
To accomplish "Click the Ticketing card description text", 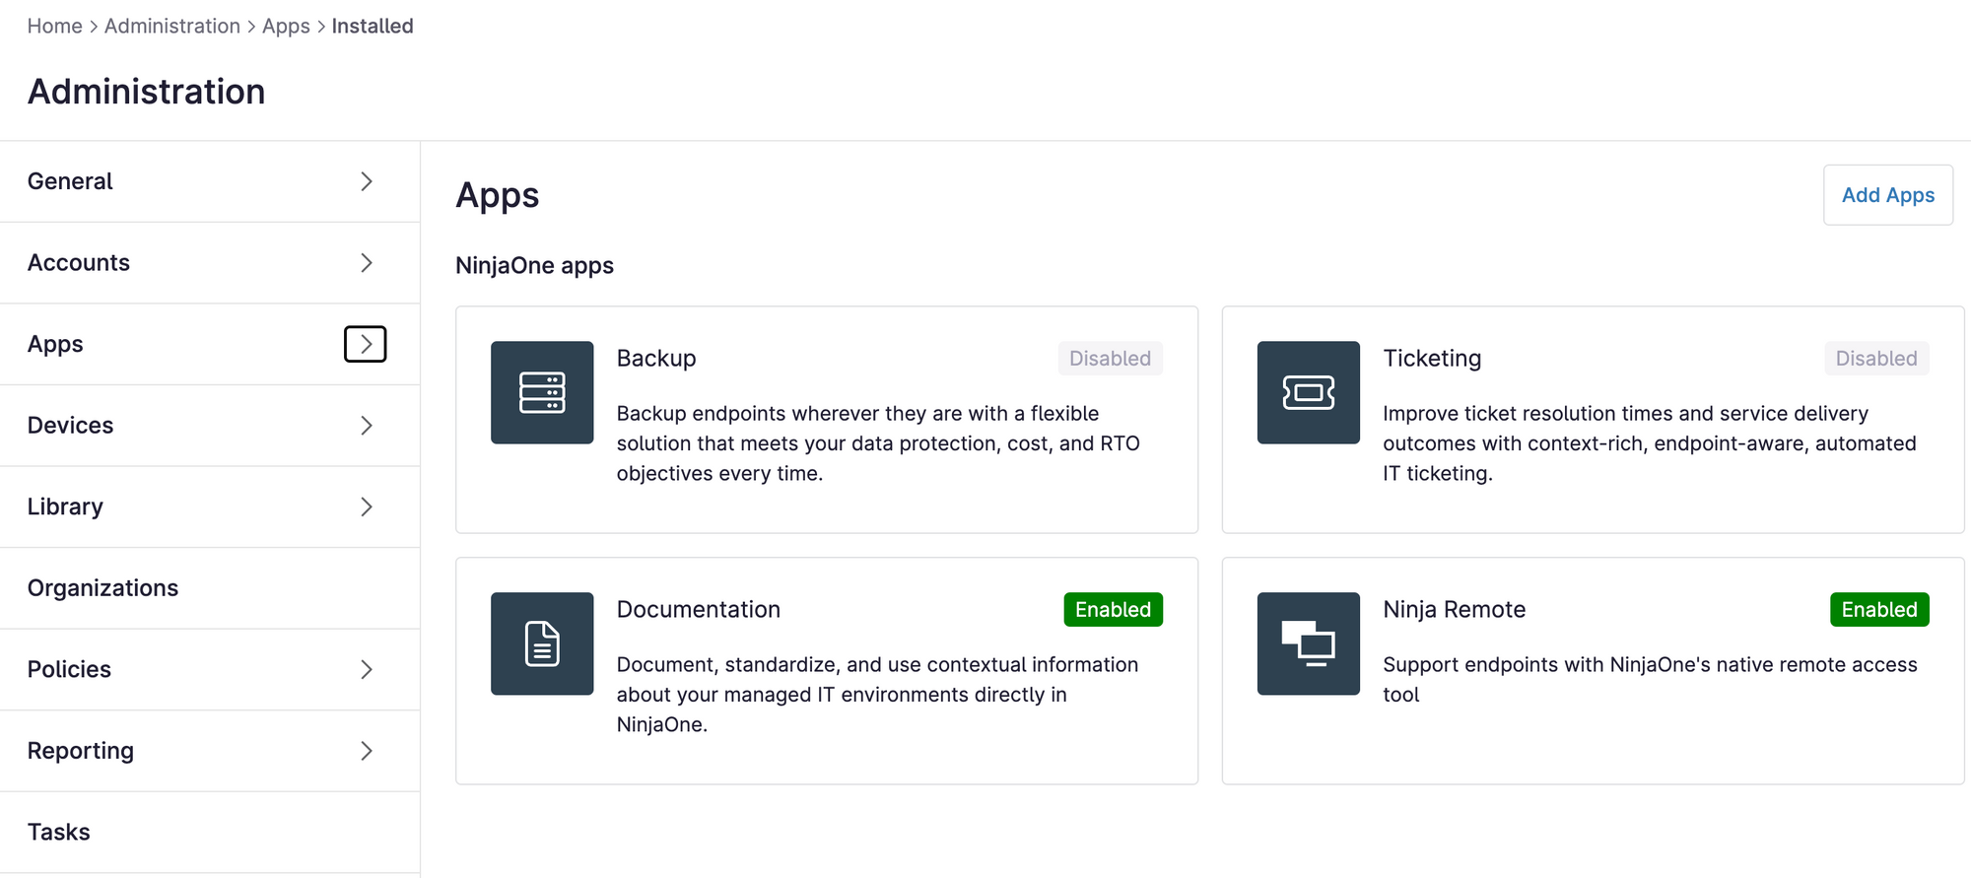I will pyautogui.click(x=1650, y=443).
